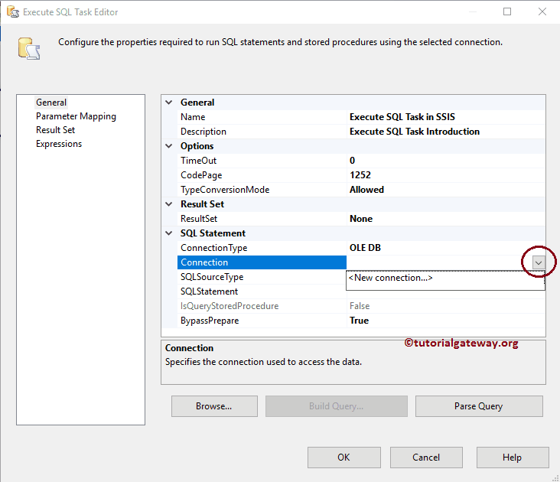Click the Execute SQL Task Editor title icon
560x482 pixels.
pyautogui.click(x=11, y=12)
